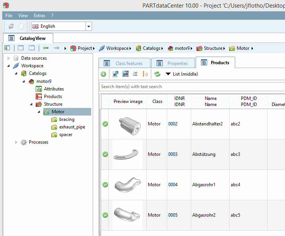Select Products in catalog tree

(53, 97)
